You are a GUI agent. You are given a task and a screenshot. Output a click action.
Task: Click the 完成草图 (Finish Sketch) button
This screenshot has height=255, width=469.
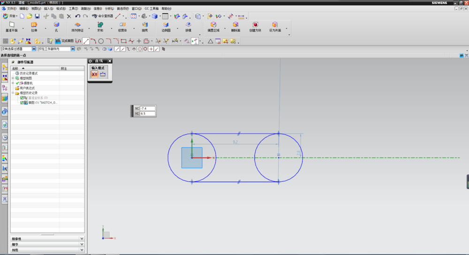click(x=64, y=41)
